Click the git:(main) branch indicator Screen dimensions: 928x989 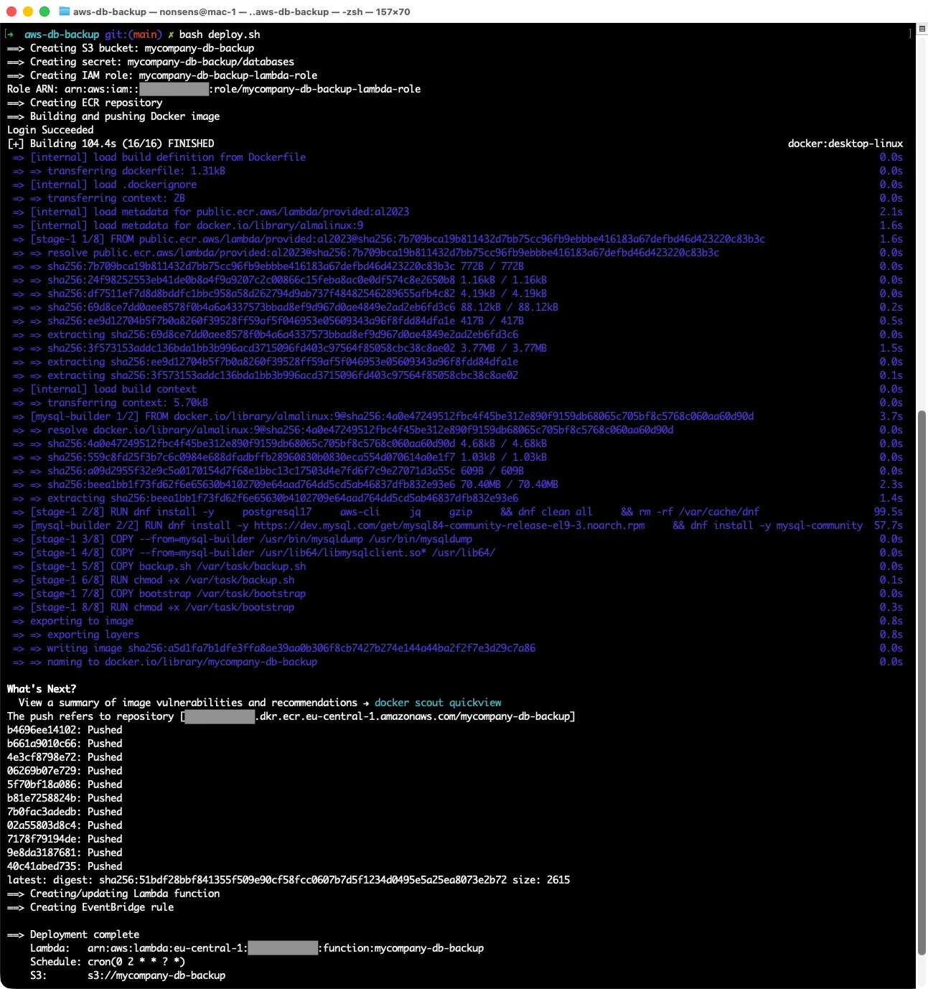click(x=133, y=34)
